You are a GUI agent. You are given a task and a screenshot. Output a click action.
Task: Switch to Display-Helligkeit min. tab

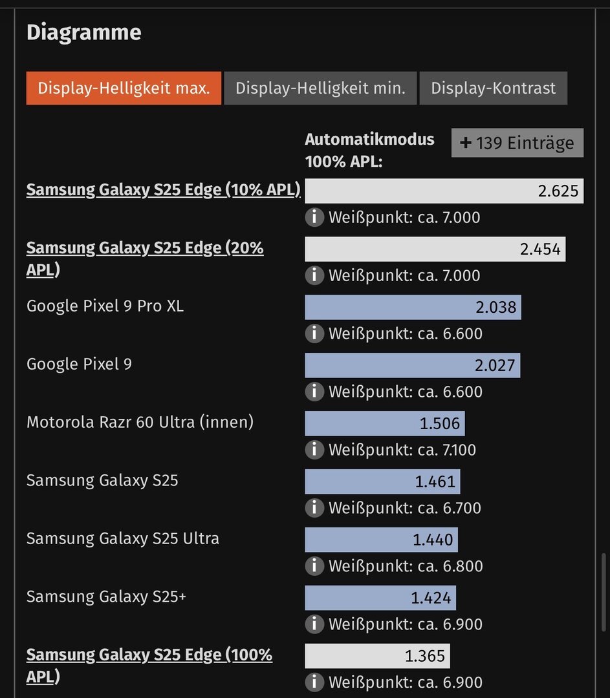[320, 88]
